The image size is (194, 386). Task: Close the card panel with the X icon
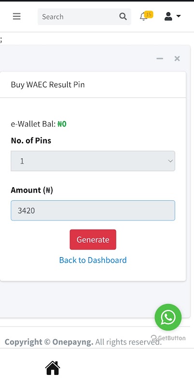[177, 58]
